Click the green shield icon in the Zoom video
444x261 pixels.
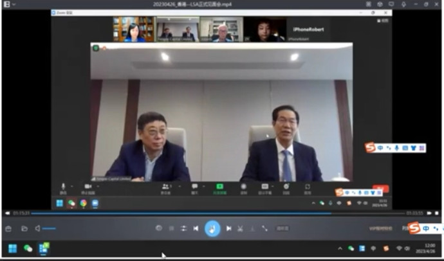pos(96,48)
